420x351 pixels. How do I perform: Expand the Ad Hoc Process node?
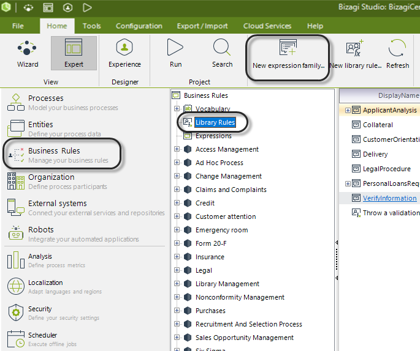click(x=177, y=162)
